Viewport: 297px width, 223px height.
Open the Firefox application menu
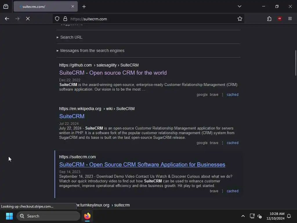coord(290,19)
